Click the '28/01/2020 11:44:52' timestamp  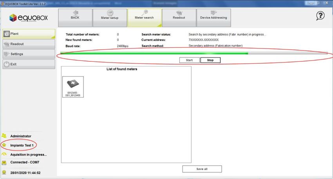pyautogui.click(x=25, y=173)
